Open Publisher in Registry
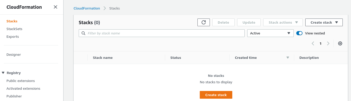The image size is (351, 101). (14, 96)
